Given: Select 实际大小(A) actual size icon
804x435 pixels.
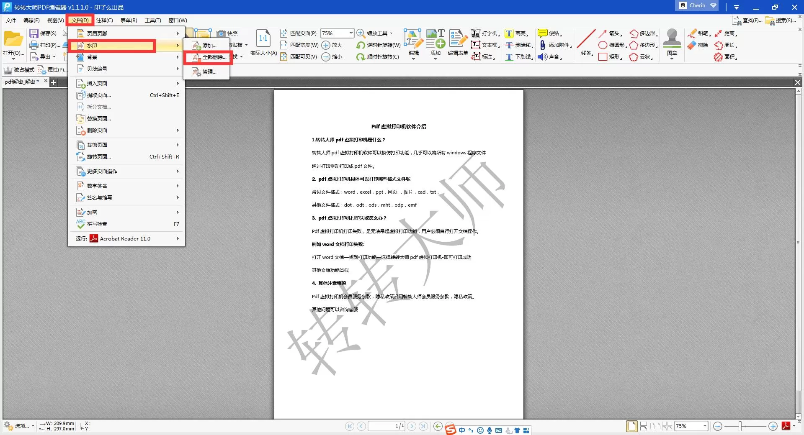Looking at the screenshot, I should (263, 38).
